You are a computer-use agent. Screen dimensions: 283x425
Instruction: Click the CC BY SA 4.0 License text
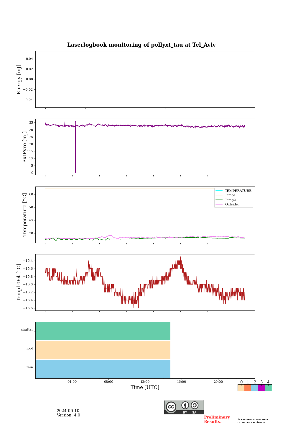click(252, 423)
